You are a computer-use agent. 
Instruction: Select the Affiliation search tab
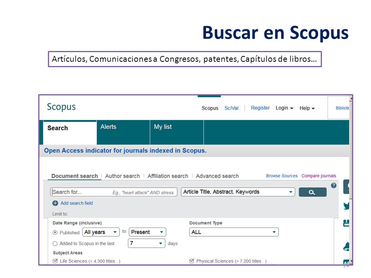click(168, 176)
